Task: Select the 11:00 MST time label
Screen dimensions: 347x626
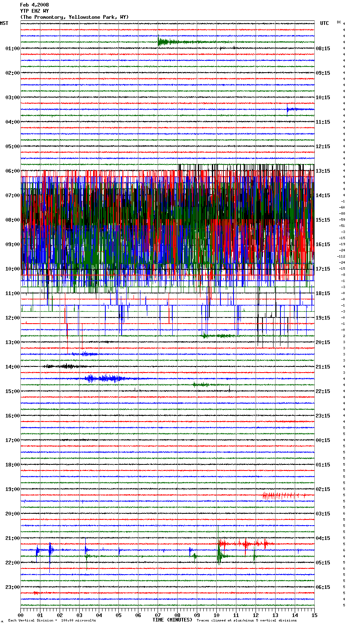Action: [x=13, y=293]
